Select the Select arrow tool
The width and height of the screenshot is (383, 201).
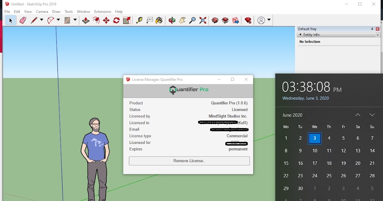pyautogui.click(x=11, y=20)
